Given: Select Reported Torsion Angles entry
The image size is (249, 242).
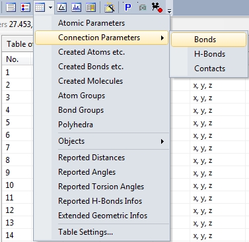Looking at the screenshot, I should [x=102, y=187].
